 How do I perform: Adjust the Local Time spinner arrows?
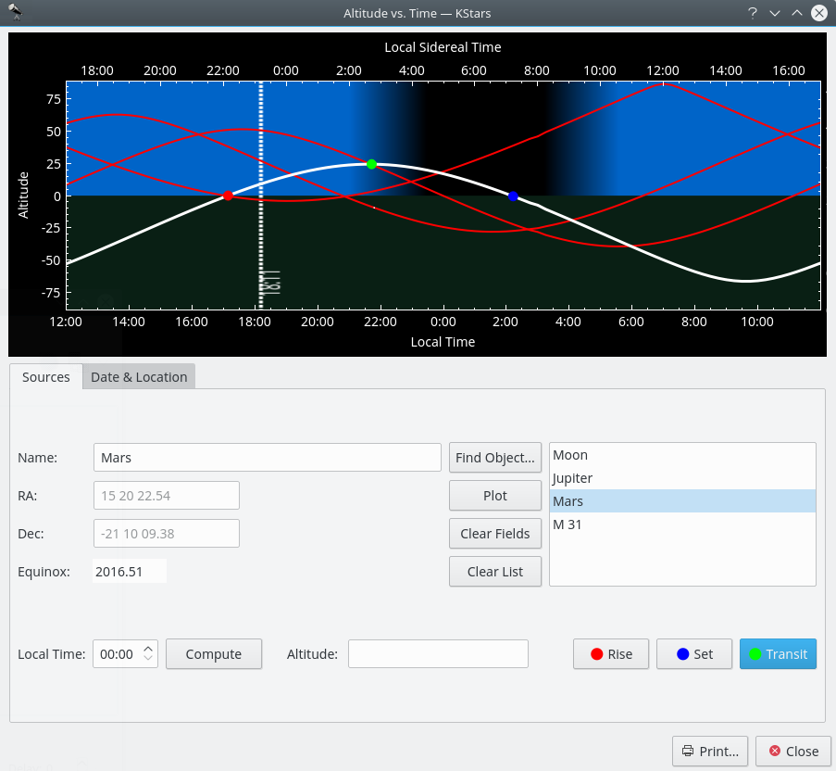pos(149,654)
